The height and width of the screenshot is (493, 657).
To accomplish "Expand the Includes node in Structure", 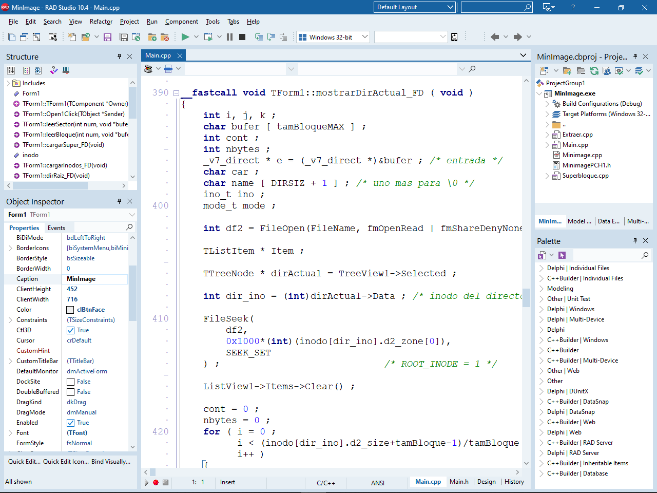I will [8, 83].
